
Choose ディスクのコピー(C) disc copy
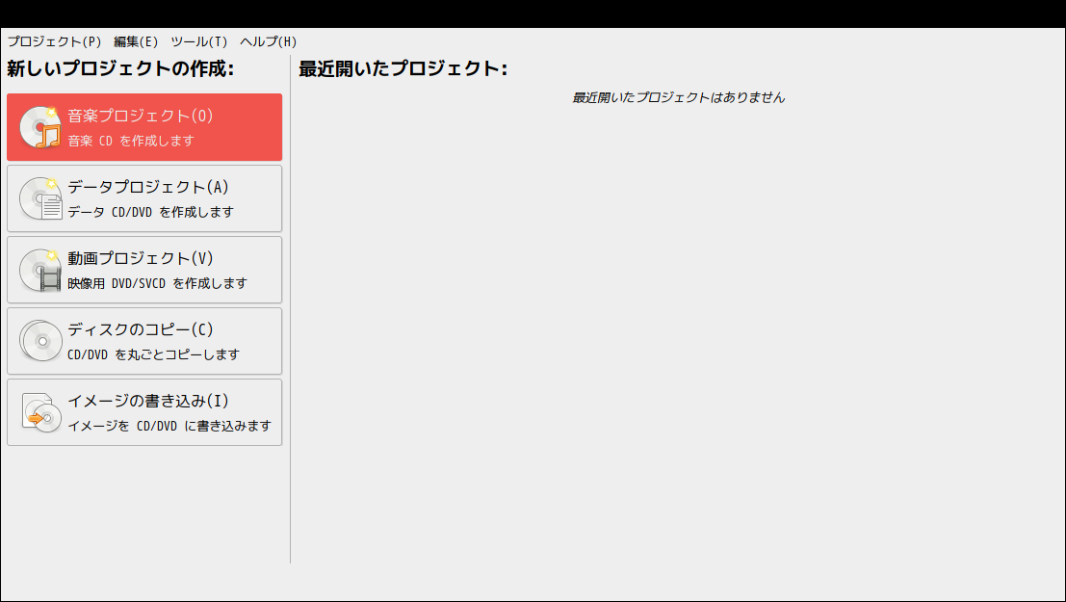coord(144,341)
